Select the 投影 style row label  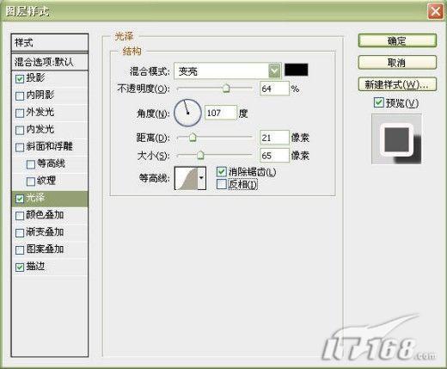click(x=35, y=78)
